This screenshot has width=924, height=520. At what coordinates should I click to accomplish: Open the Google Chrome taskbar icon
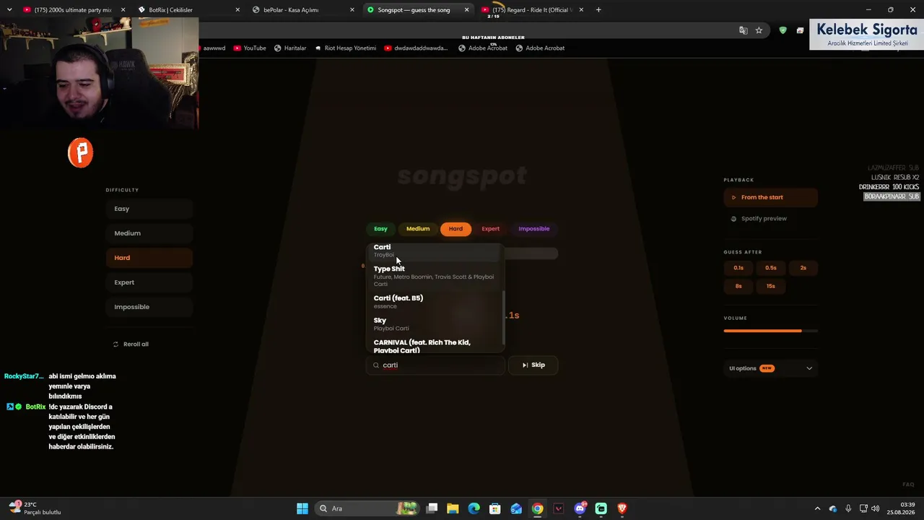(x=538, y=508)
